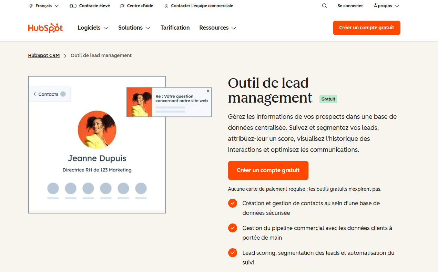438x272 pixels.
Task: Click the globe icon beside Français
Action: coord(31,6)
